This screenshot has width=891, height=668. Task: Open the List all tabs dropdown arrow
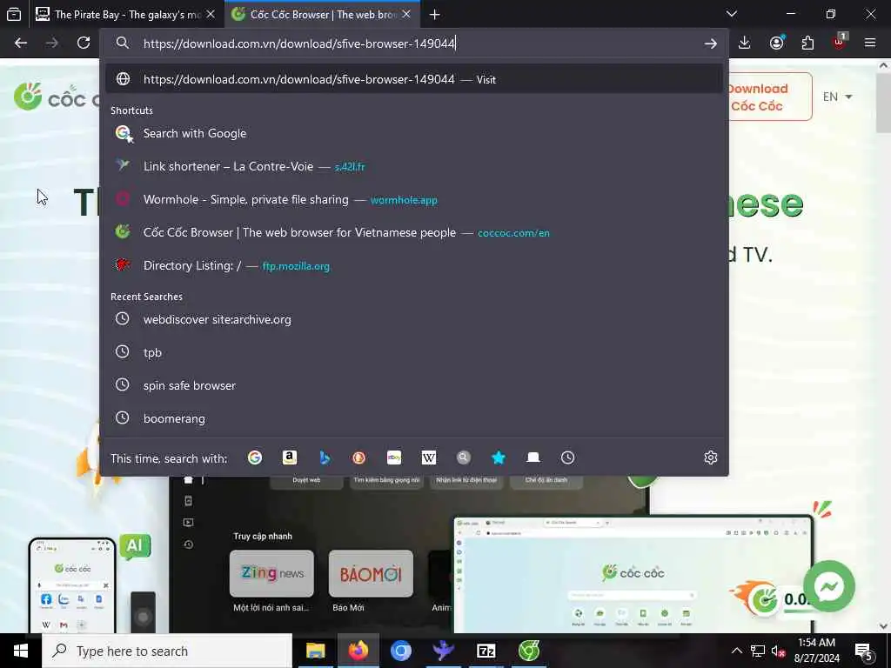[732, 14]
